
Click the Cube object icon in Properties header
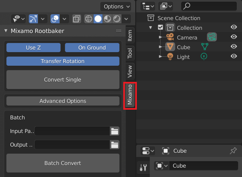click(166, 151)
